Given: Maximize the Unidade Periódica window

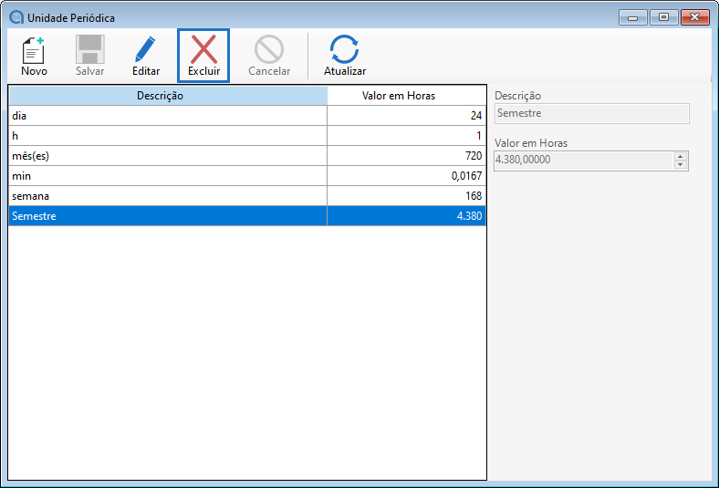Looking at the screenshot, I should pyautogui.click(x=662, y=17).
